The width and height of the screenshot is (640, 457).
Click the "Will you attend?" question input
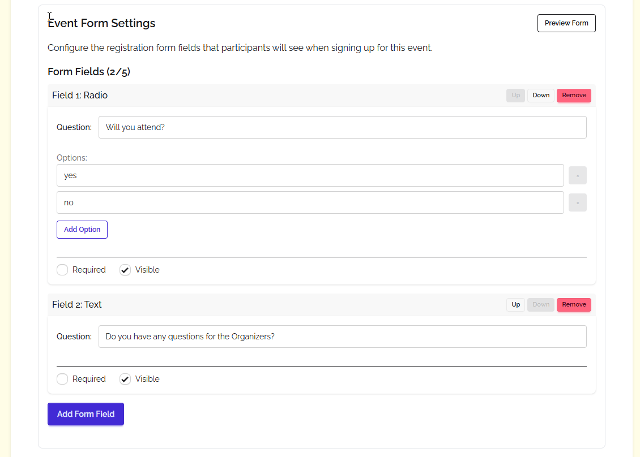coord(342,127)
